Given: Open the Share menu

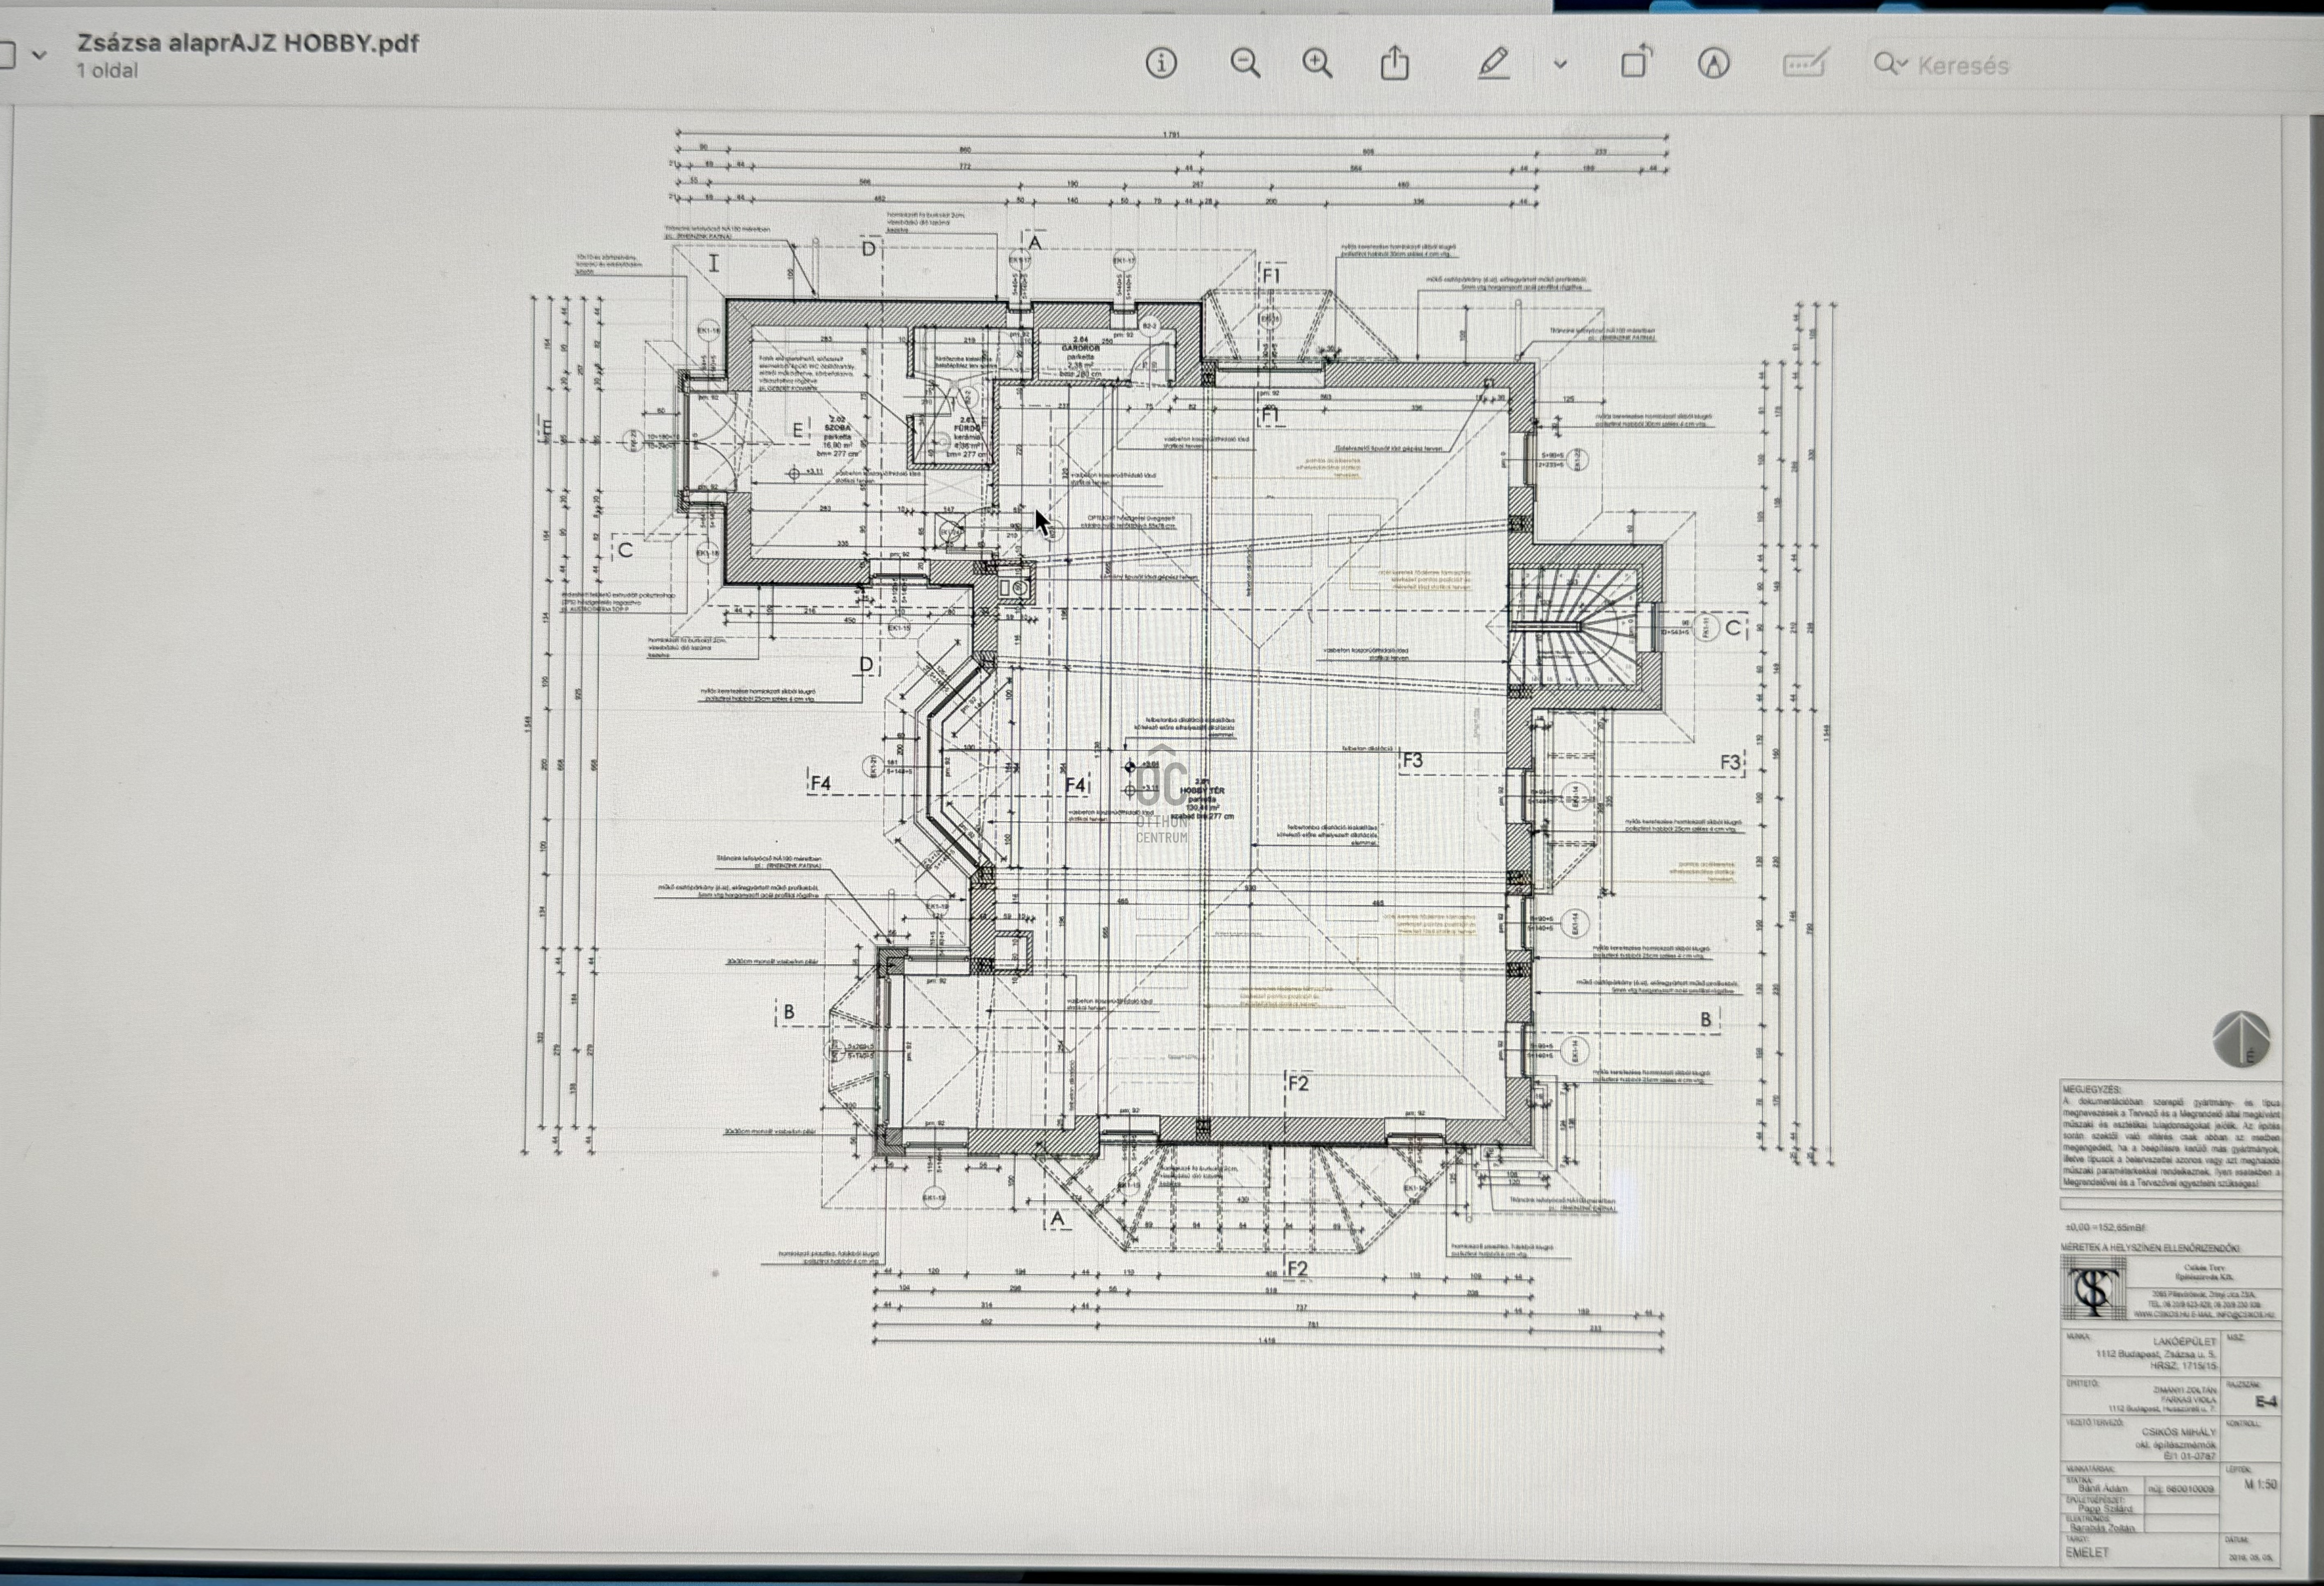Looking at the screenshot, I should pos(1395,63).
